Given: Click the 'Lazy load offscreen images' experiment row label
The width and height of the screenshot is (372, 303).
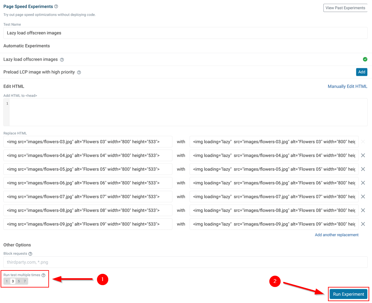Looking at the screenshot, I should tap(30, 59).
